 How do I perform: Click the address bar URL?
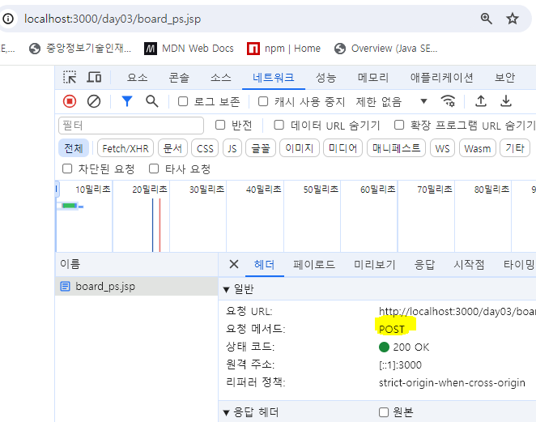113,19
